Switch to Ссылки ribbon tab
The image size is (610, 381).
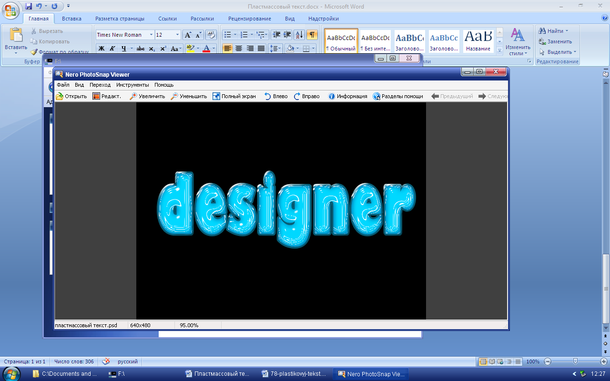click(x=168, y=19)
